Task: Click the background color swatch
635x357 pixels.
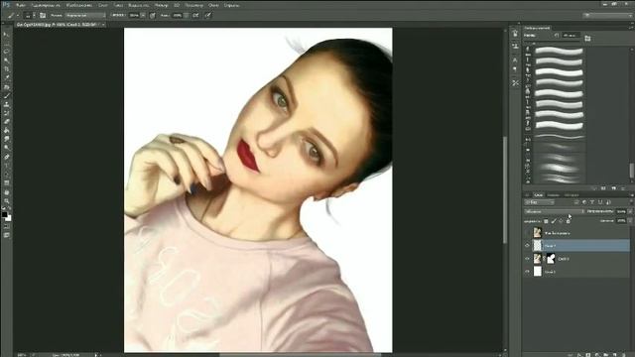Action: coord(9,218)
